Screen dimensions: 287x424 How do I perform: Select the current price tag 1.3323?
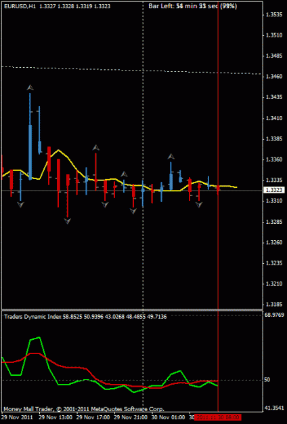point(274,191)
